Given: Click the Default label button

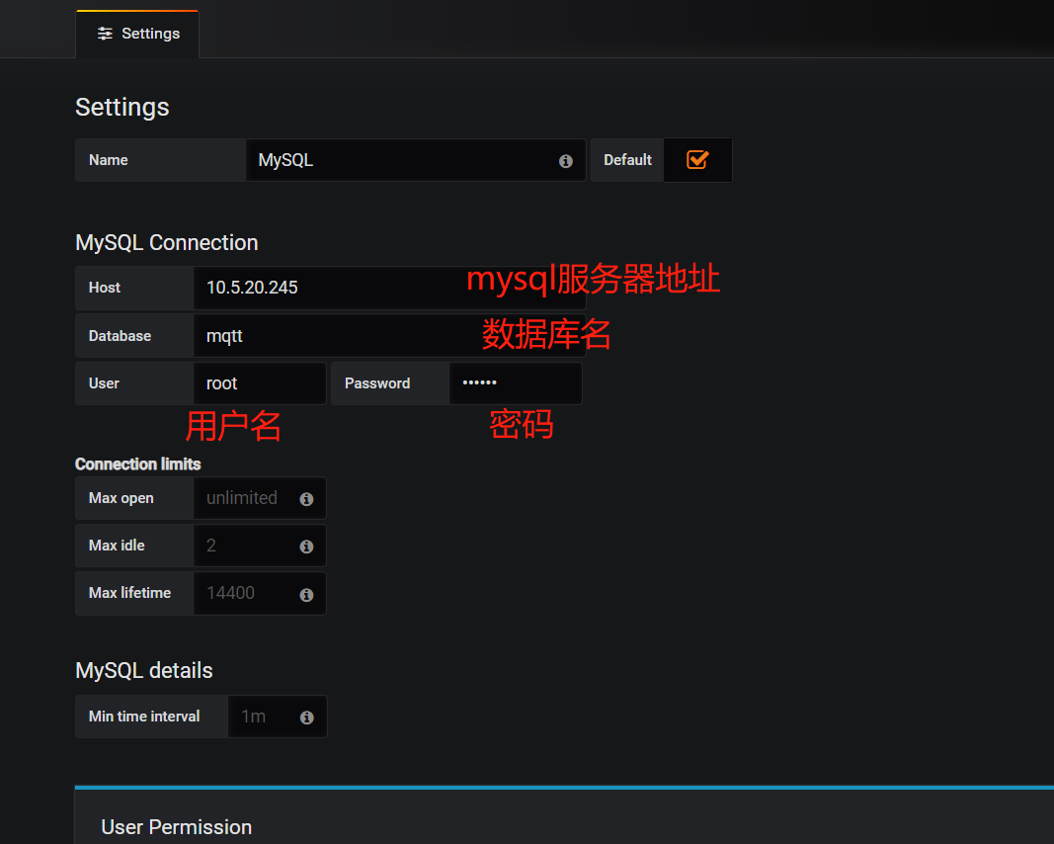Looking at the screenshot, I should 626,159.
